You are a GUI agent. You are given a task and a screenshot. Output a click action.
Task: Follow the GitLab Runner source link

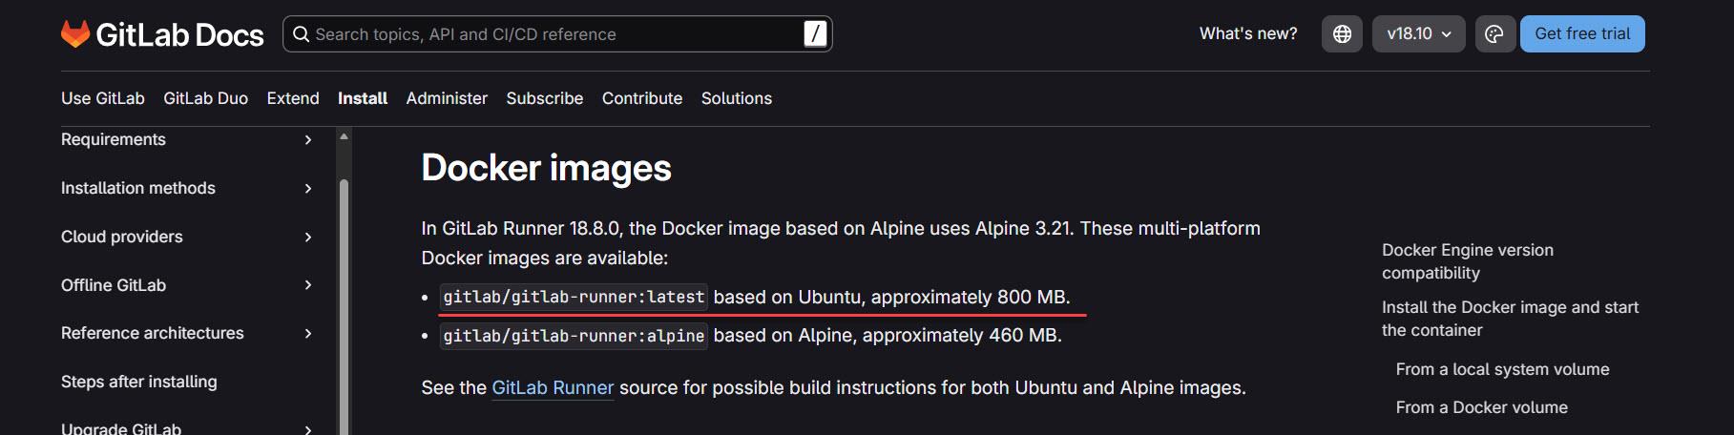tap(553, 388)
